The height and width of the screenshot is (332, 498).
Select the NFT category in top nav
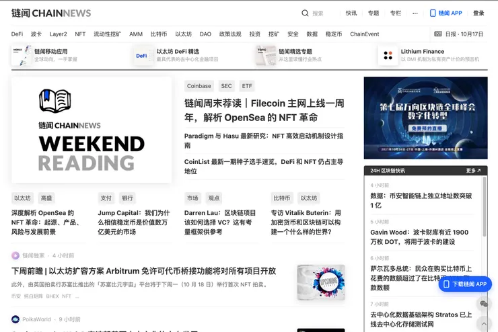[80, 34]
